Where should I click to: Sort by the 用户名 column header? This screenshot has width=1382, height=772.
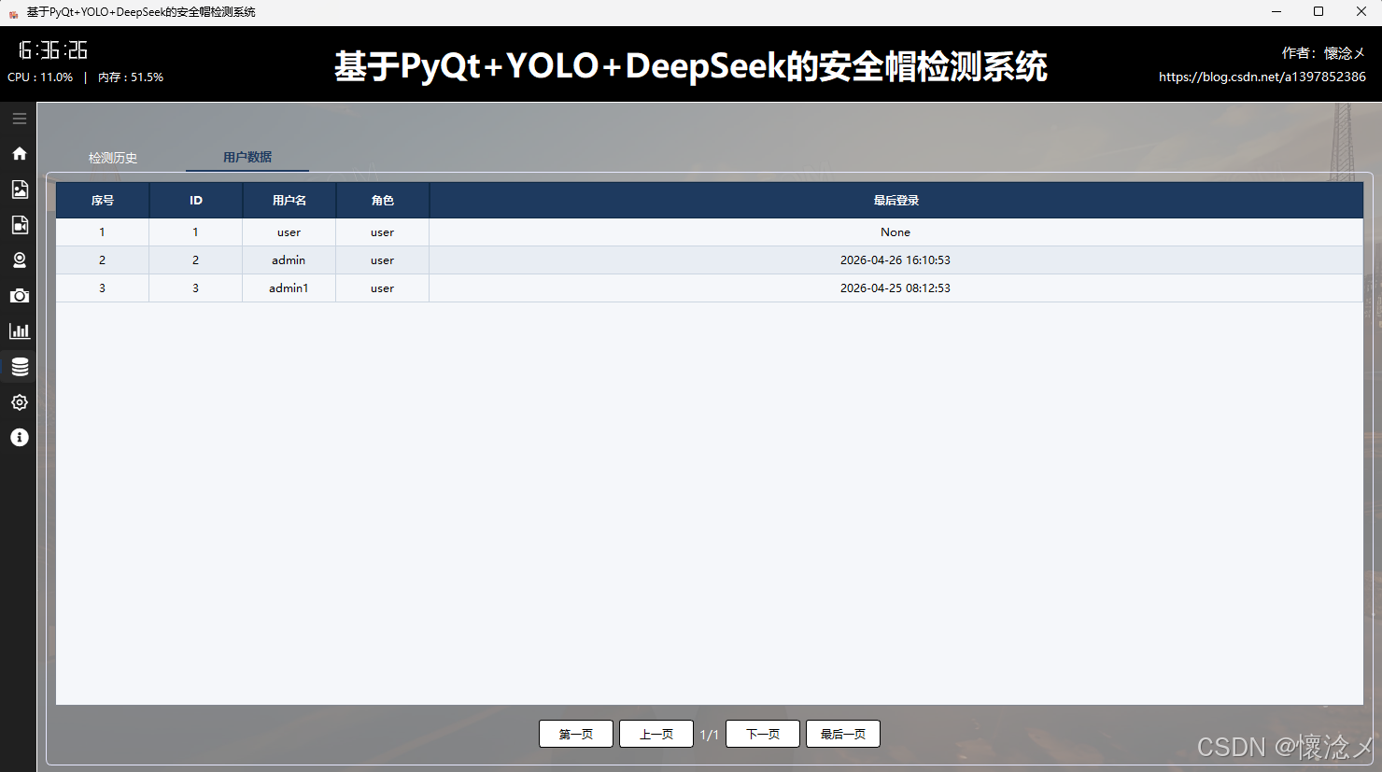click(289, 201)
